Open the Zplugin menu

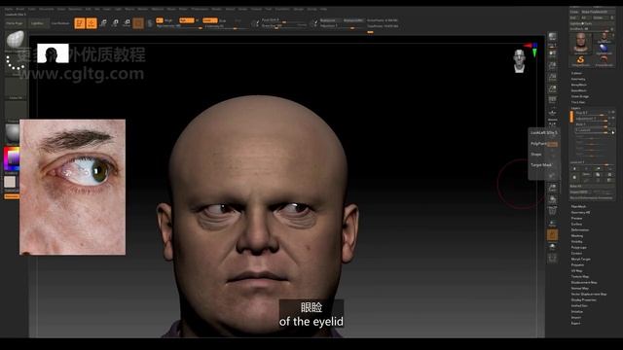coord(299,9)
